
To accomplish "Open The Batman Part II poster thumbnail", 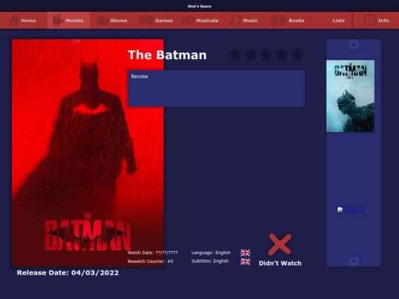I will coord(350,96).
